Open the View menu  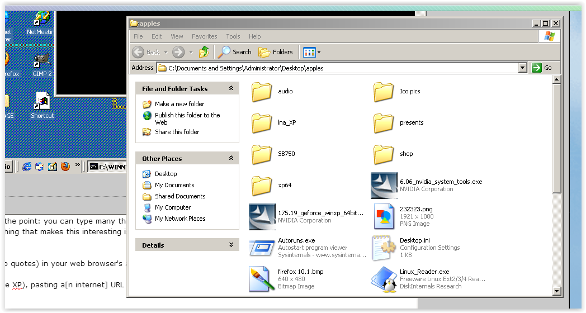(177, 36)
